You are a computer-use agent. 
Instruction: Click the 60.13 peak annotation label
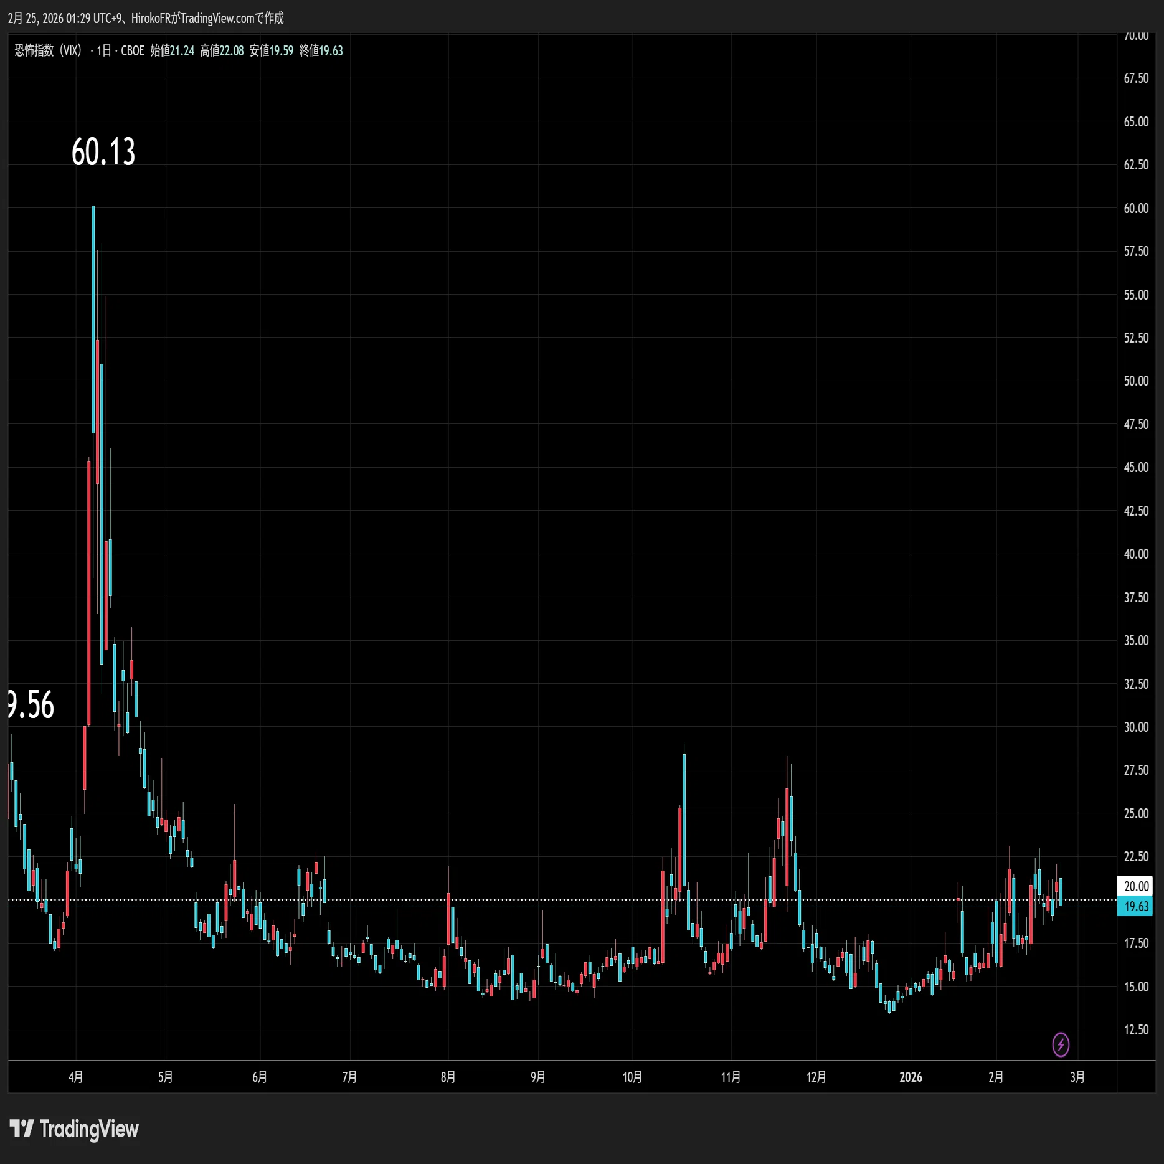pyautogui.click(x=103, y=152)
